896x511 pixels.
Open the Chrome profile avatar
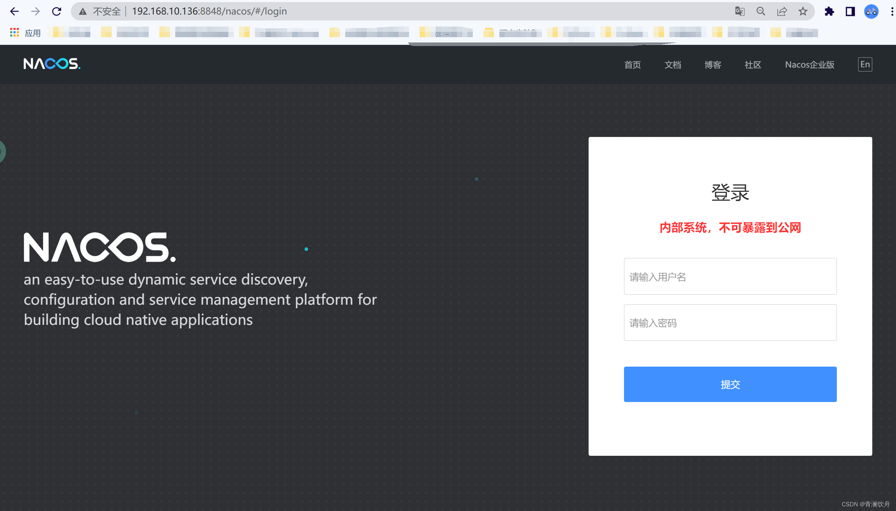pyautogui.click(x=871, y=11)
